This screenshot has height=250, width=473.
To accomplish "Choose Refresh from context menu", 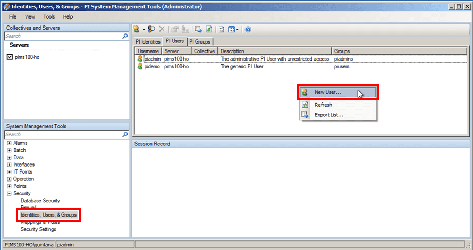I will pyautogui.click(x=338, y=105).
